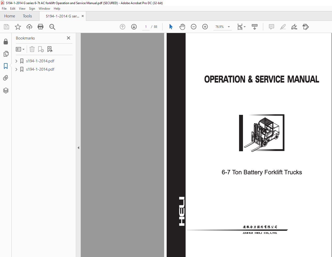
Task: Delete selected bookmark with trash icon
Action: 32,49
